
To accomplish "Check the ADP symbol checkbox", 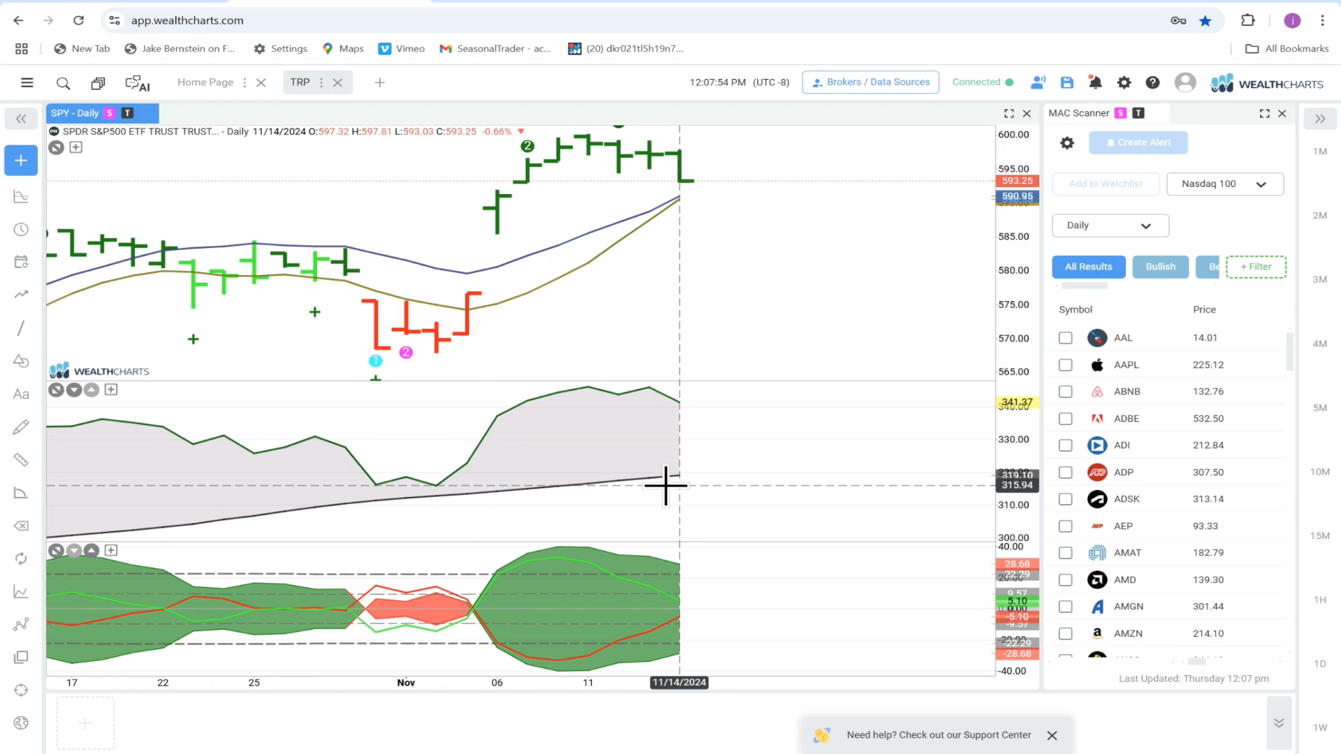I will click(1065, 473).
